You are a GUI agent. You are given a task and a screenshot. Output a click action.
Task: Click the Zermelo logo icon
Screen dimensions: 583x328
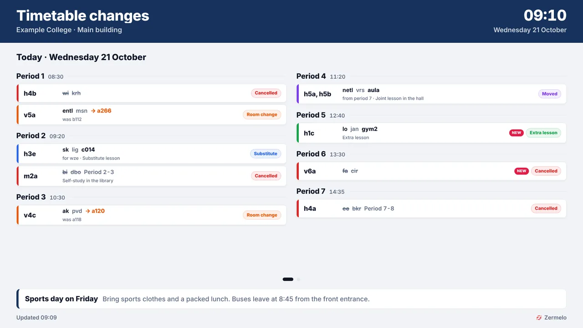539,318
